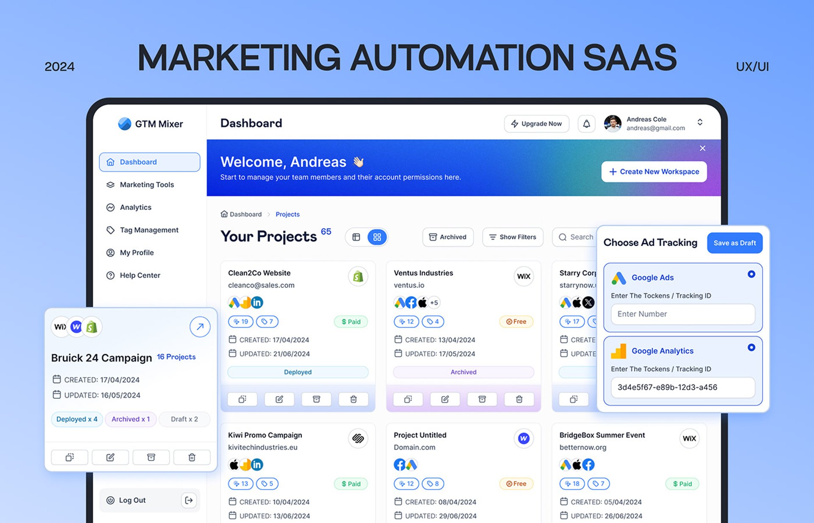Click the Google Ads Enter Number field
This screenshot has width=814, height=523.
pos(683,314)
